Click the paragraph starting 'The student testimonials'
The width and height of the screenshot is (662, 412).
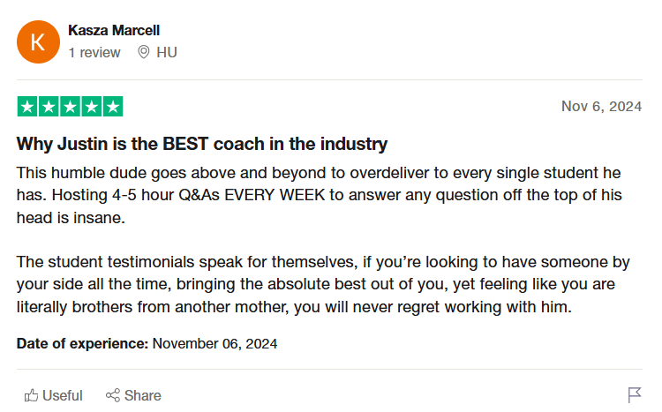pos(323,284)
